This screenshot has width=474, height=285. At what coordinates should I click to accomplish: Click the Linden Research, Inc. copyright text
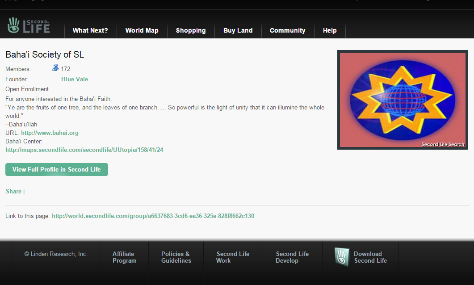tap(56, 254)
